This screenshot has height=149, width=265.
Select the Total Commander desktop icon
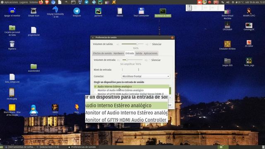[x=141, y=12]
